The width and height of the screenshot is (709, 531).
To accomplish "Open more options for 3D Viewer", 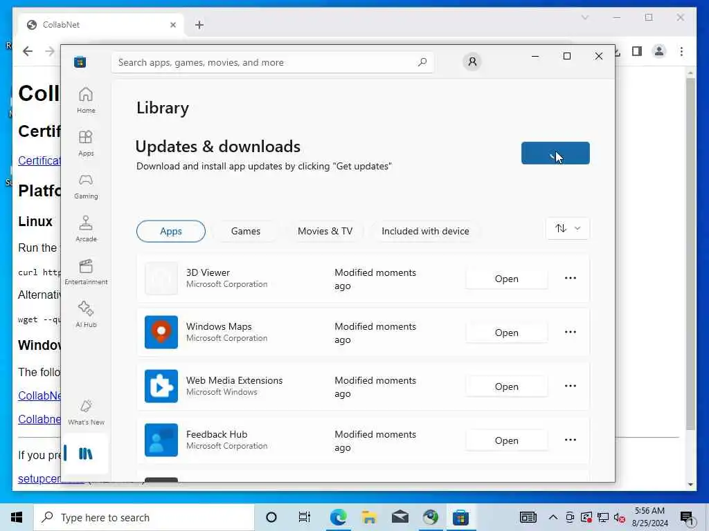I will point(571,278).
